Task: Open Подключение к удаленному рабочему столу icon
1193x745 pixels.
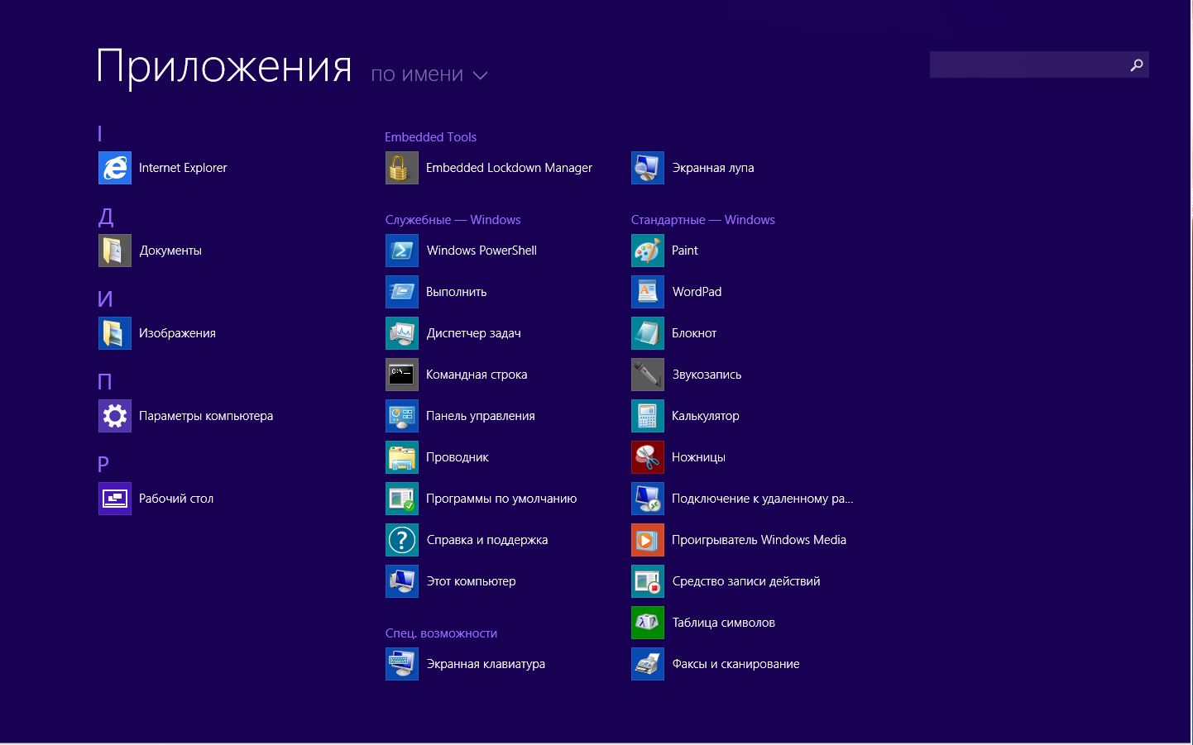Action: click(648, 499)
